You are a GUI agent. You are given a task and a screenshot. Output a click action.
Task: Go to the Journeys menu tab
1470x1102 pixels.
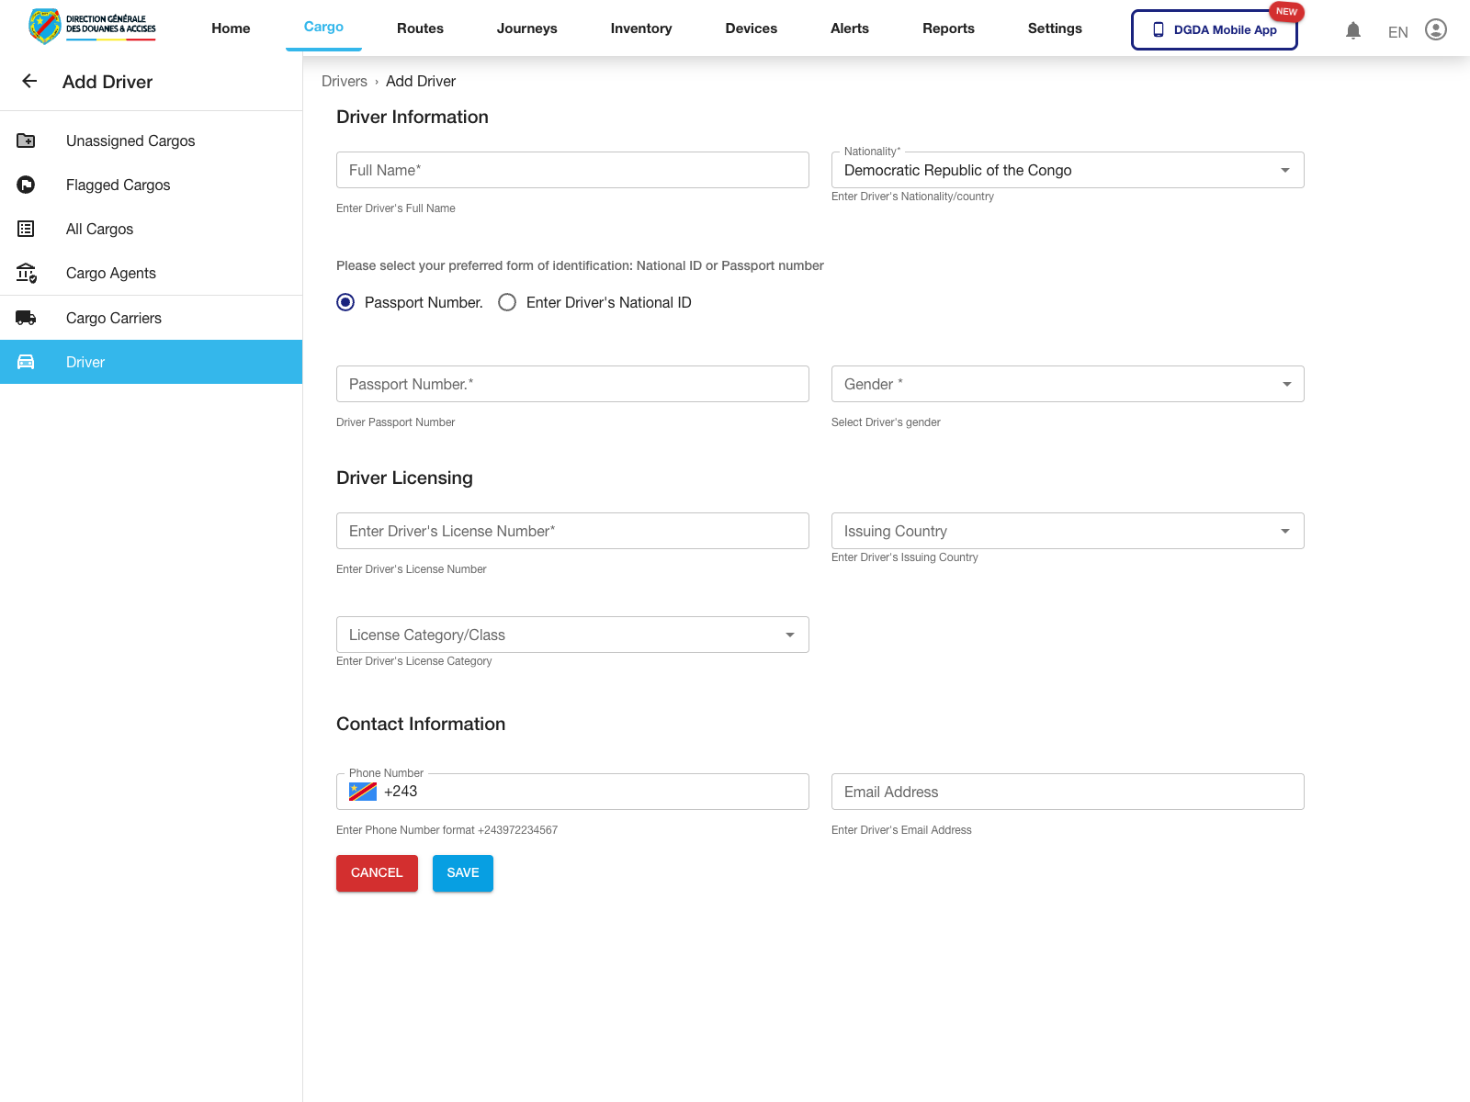(x=526, y=28)
